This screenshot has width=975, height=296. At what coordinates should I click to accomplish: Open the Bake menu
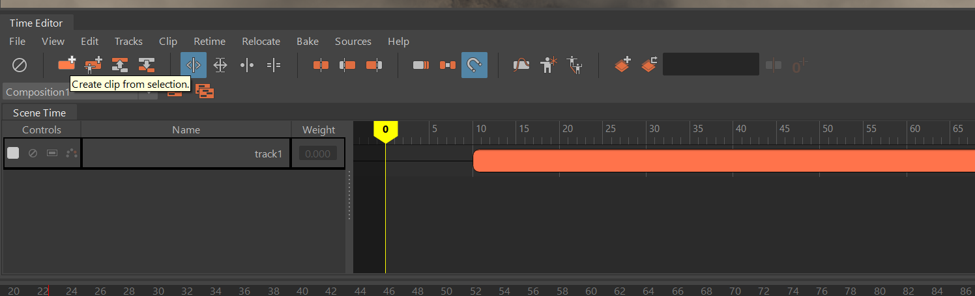click(308, 41)
